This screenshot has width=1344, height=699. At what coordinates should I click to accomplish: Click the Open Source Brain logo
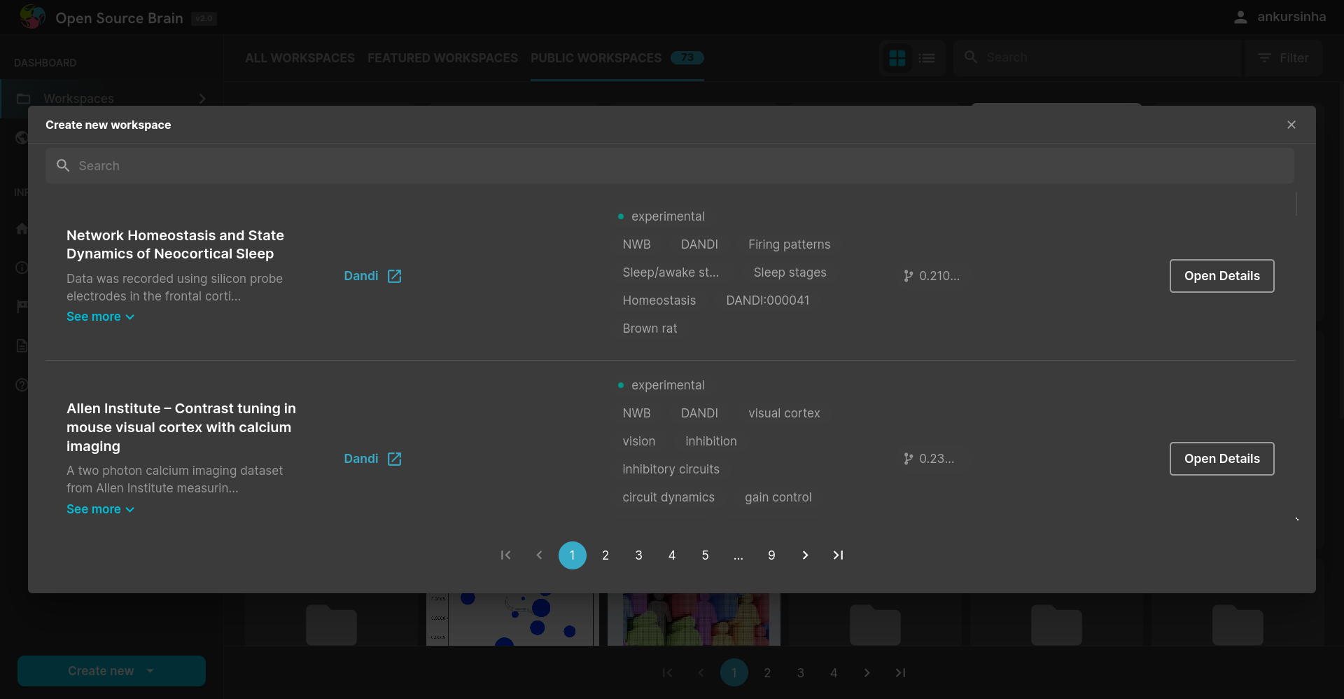[x=32, y=17]
